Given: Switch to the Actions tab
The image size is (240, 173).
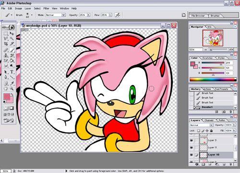Looking at the screenshot, I should [x=207, y=89].
